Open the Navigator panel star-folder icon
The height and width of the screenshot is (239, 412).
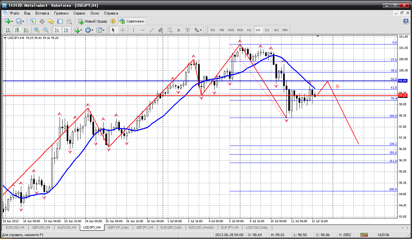pos(51,21)
